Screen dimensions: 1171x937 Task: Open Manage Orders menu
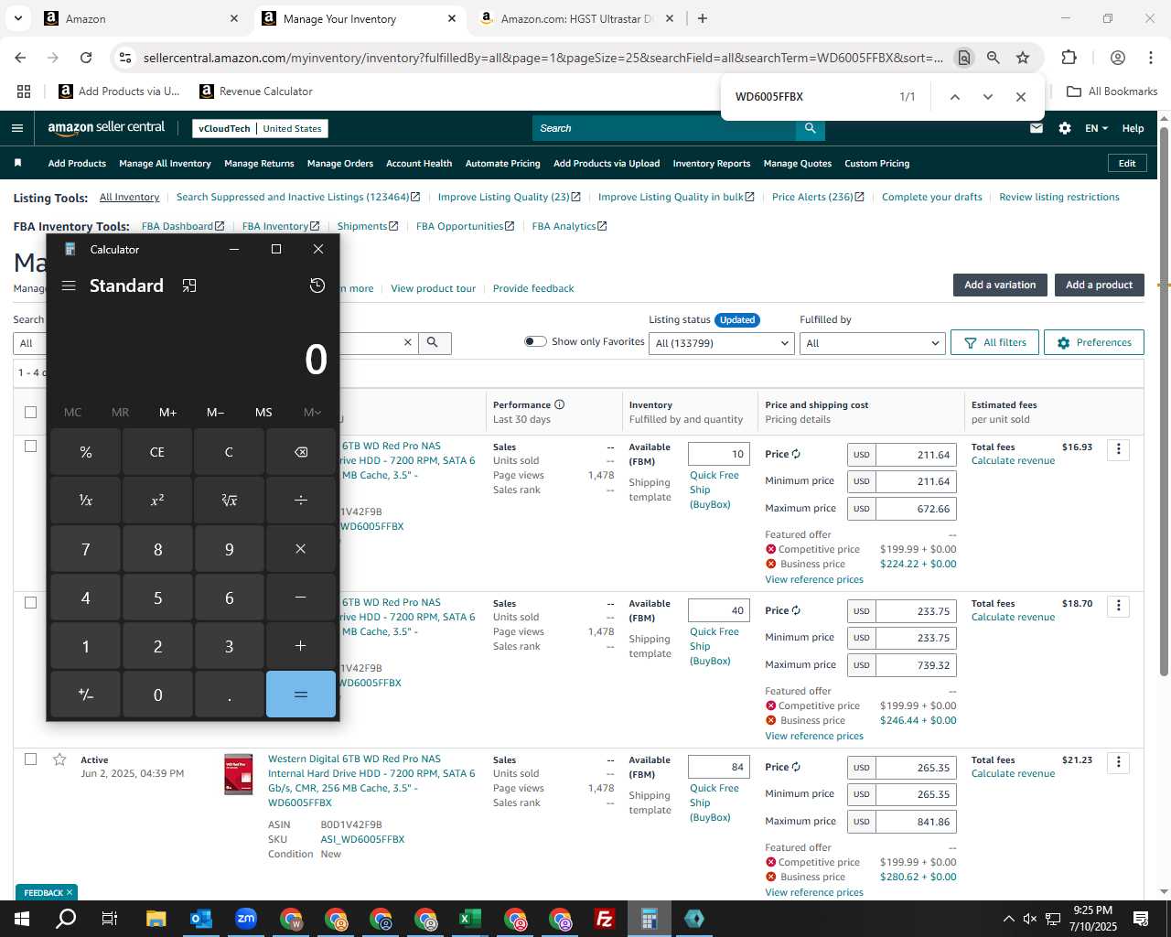coord(340,163)
